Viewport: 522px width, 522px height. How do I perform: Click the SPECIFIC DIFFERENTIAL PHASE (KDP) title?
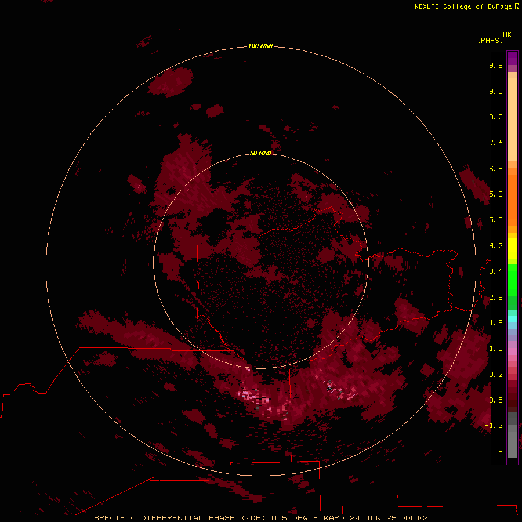click(181, 518)
